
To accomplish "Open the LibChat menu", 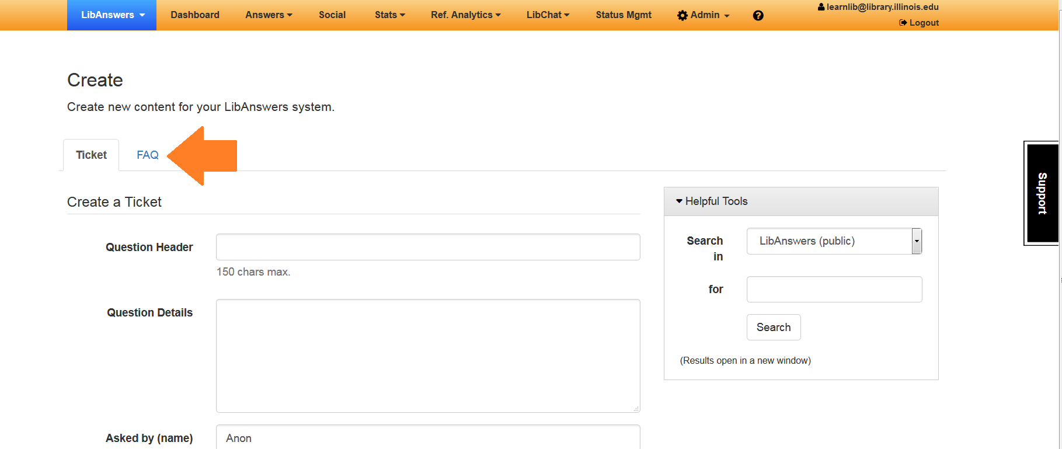I will click(x=547, y=15).
